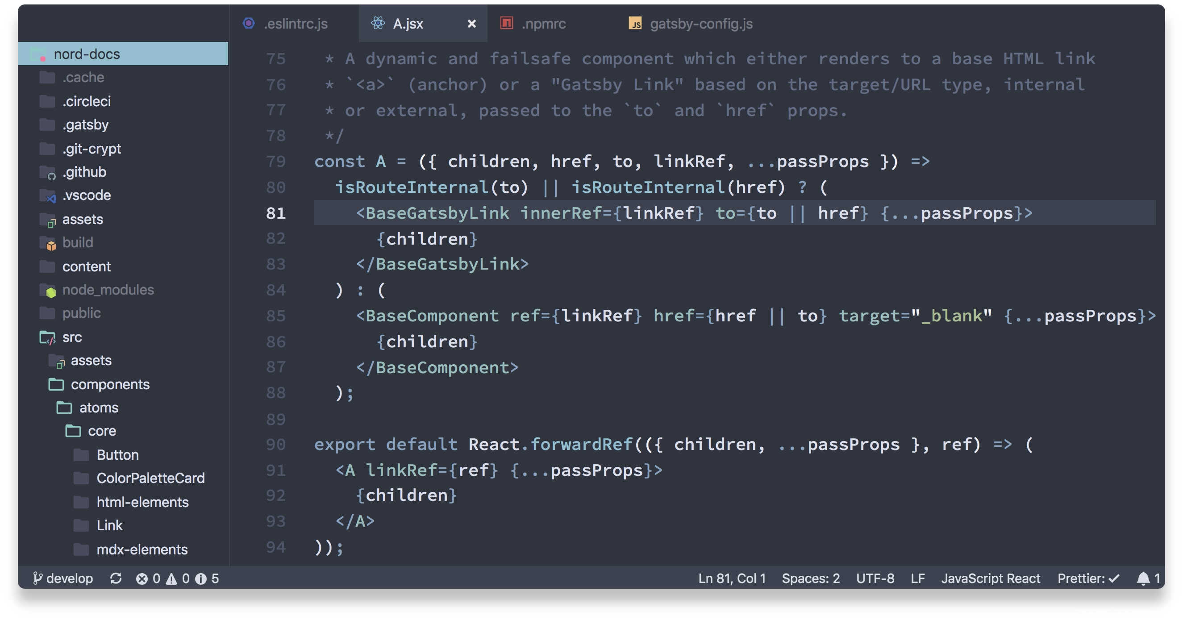
Task: Click UTF-8 encoding in status bar
Action: pos(874,578)
